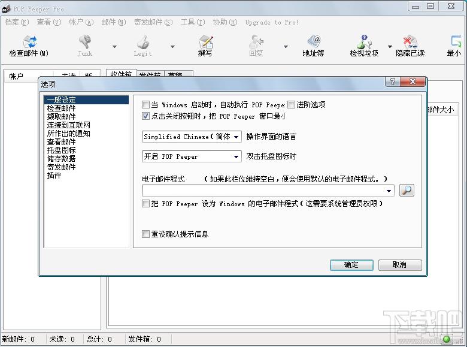
Task: Switch to the Outbox (发件箱) tab
Action: pyautogui.click(x=150, y=74)
